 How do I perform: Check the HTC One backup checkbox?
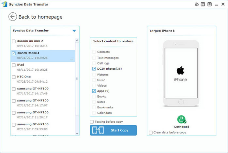(x=14, y=77)
